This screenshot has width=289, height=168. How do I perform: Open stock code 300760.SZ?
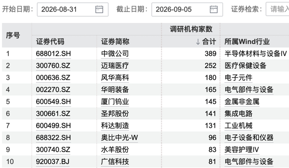pyautogui.click(x=53, y=66)
